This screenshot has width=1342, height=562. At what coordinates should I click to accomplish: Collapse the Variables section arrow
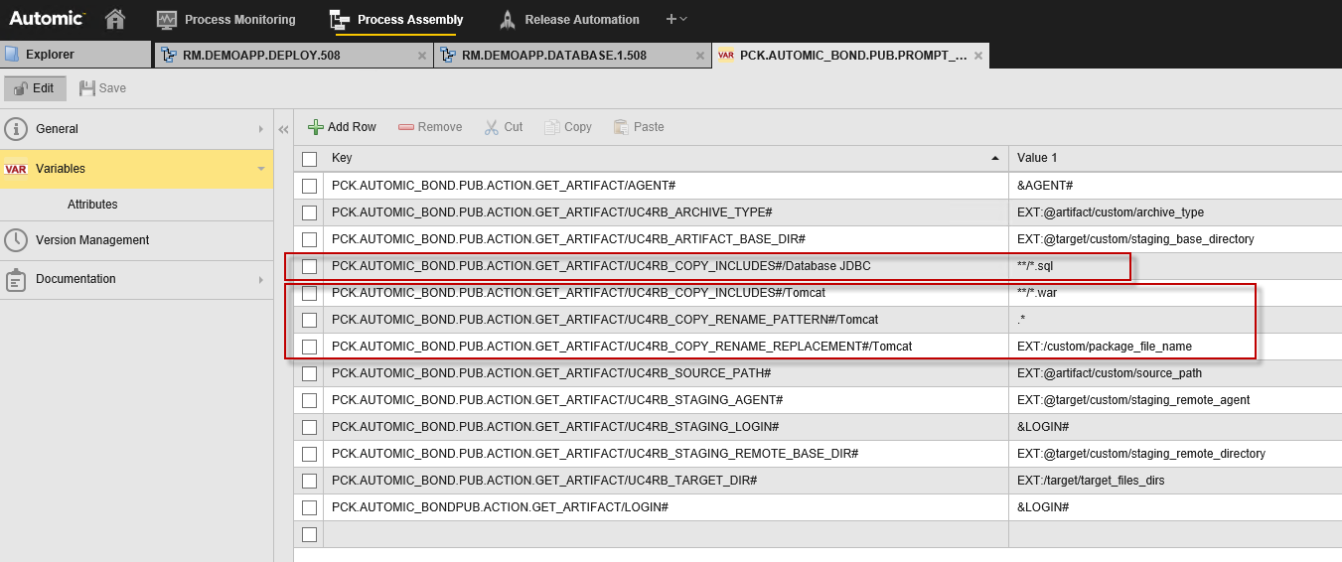260,169
